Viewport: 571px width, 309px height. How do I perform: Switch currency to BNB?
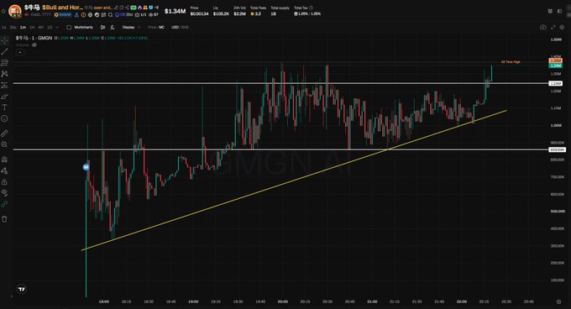click(x=185, y=28)
